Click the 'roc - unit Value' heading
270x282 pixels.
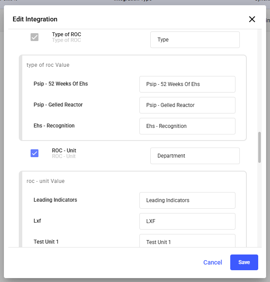[45, 181]
